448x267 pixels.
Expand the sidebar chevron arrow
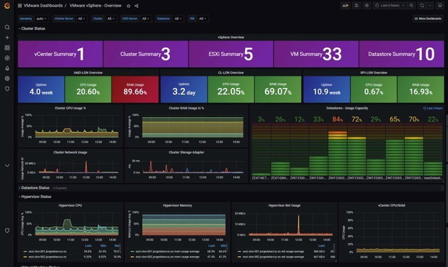point(7,165)
